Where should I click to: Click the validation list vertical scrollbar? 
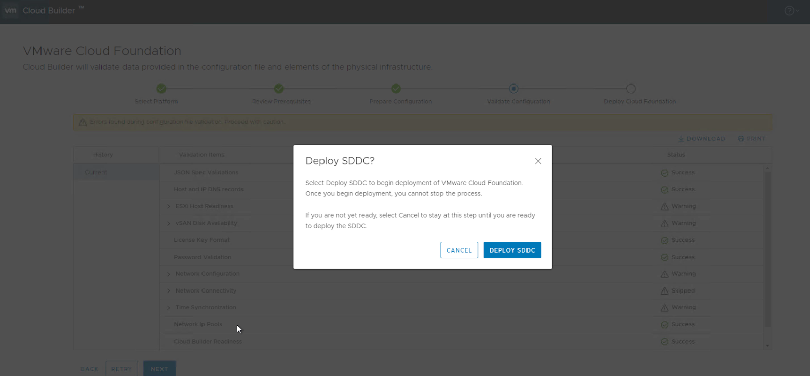(767, 249)
